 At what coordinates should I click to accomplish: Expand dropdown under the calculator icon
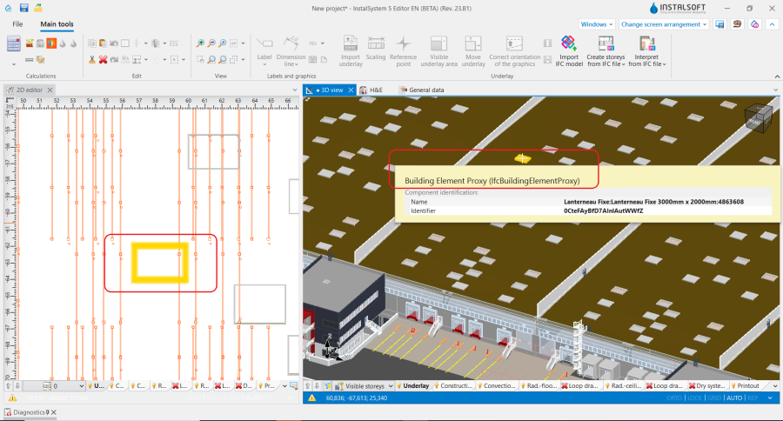tap(13, 64)
